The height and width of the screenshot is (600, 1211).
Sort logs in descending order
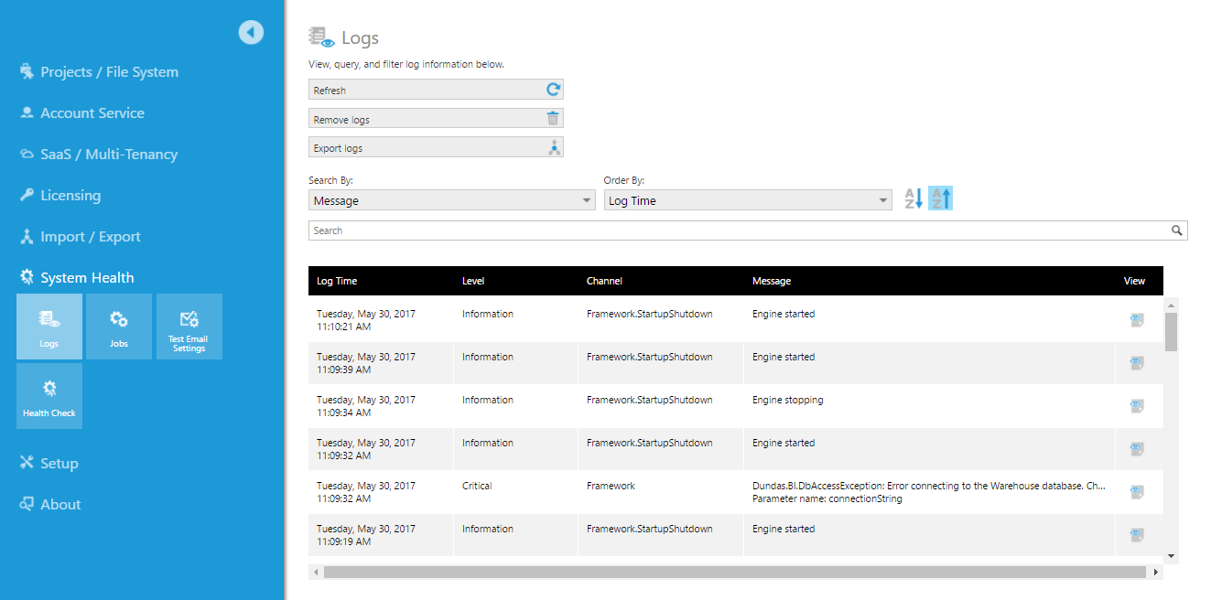(x=940, y=198)
